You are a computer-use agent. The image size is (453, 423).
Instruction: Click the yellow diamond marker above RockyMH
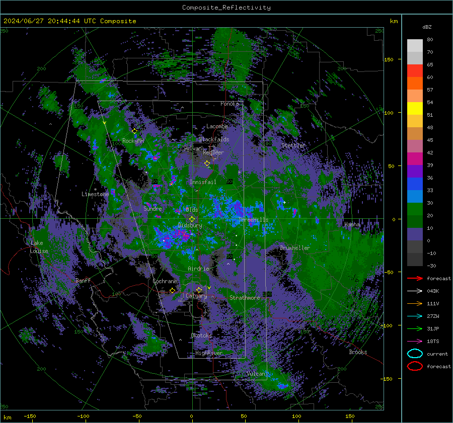(x=134, y=131)
